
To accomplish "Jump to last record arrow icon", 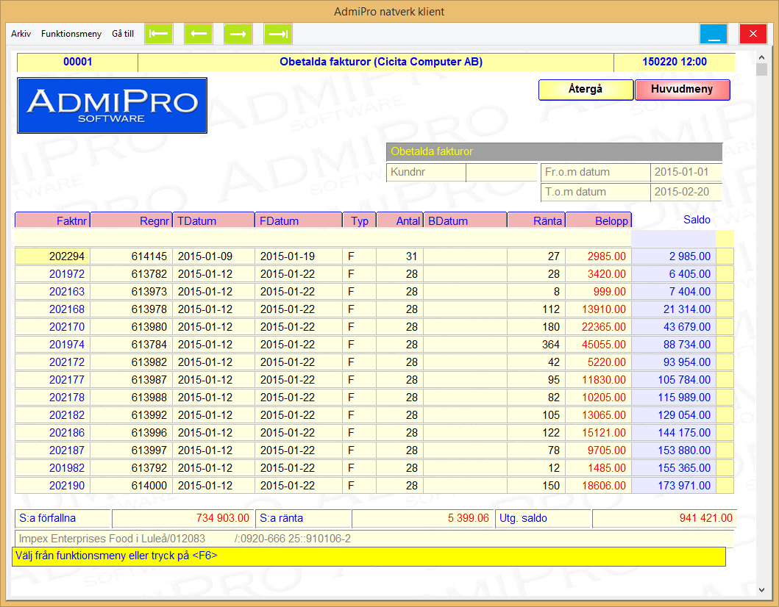I will click(x=278, y=34).
